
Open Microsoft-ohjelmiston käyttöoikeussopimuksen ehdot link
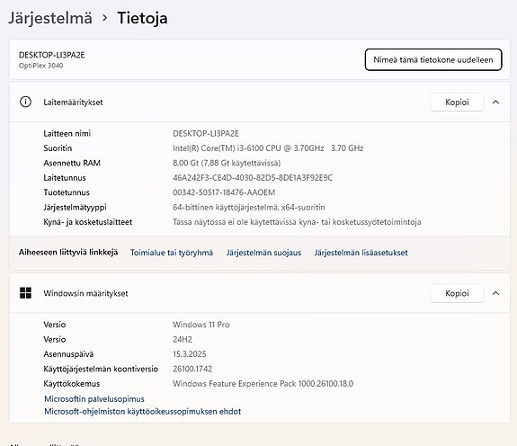142,412
